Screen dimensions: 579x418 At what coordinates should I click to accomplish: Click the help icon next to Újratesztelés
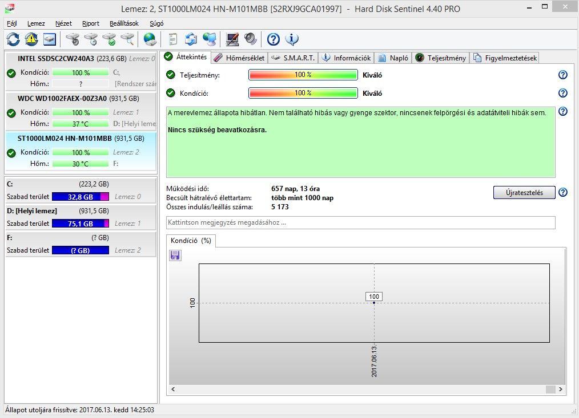[x=563, y=192]
